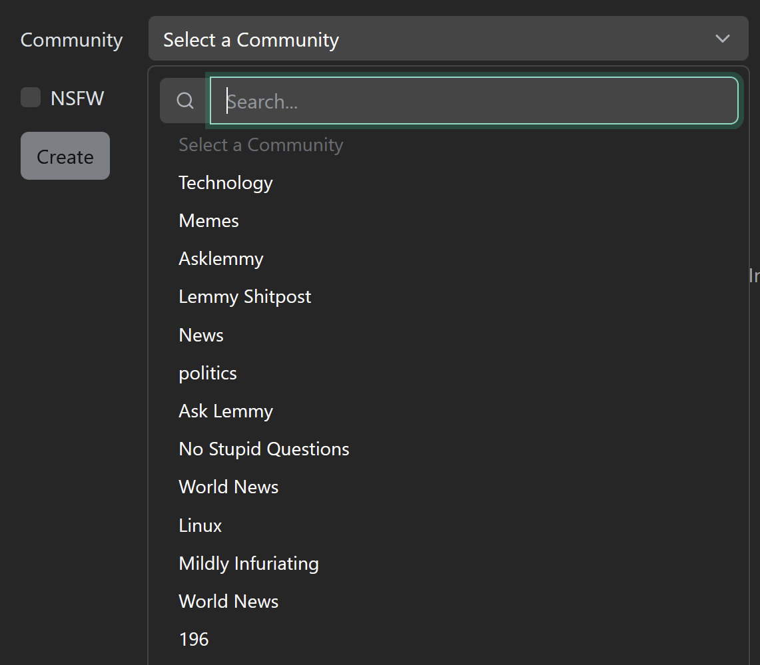The image size is (760, 665).
Task: Pick the politics community
Action: [207, 373]
